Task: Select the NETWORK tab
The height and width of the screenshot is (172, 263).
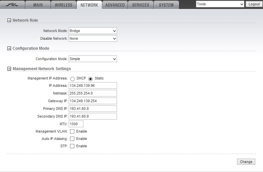Action: point(89,5)
